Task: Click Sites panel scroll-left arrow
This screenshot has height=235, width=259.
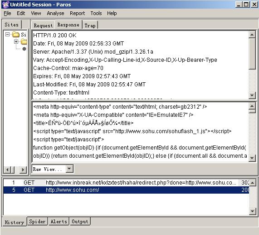Action: [7, 170]
